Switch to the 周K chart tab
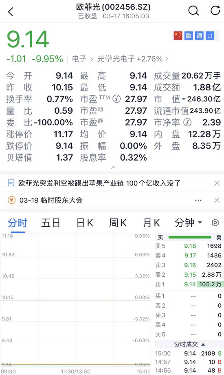This screenshot has width=224, height=375. coord(118,223)
